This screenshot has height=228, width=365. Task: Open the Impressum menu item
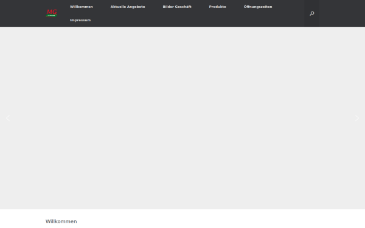(80, 20)
